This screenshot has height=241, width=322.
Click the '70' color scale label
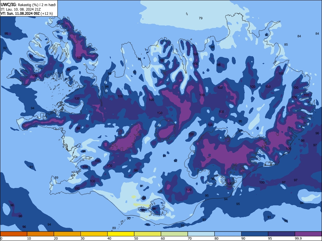coord(190,238)
